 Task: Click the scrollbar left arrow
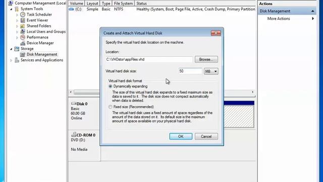(x=71, y=92)
